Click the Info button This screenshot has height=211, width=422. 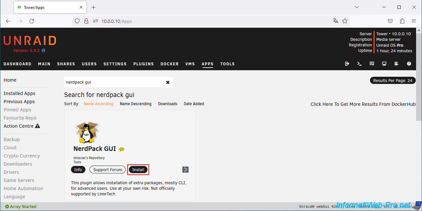78,170
